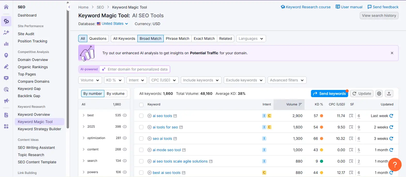Image resolution: width=406 pixels, height=177 pixels.
Task: Open Keyword Research course link
Action: (306, 7)
